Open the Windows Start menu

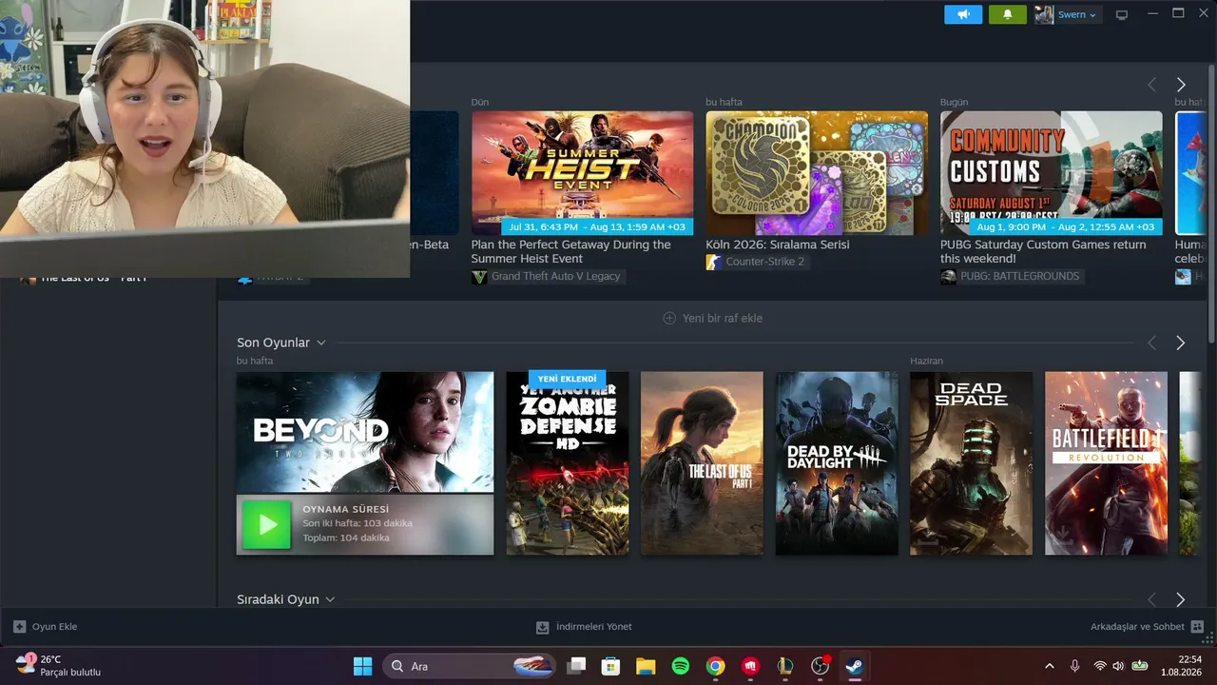[x=362, y=666]
